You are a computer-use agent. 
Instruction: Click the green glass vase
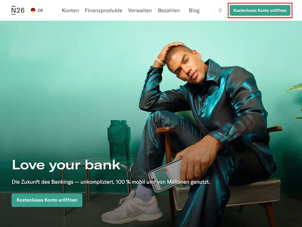pos(119,140)
